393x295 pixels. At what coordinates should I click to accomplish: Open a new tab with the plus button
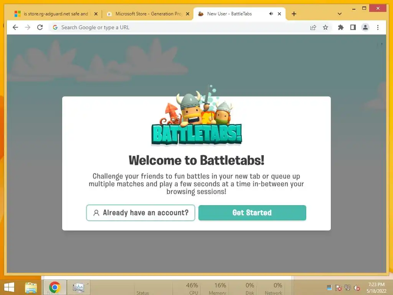pos(294,14)
